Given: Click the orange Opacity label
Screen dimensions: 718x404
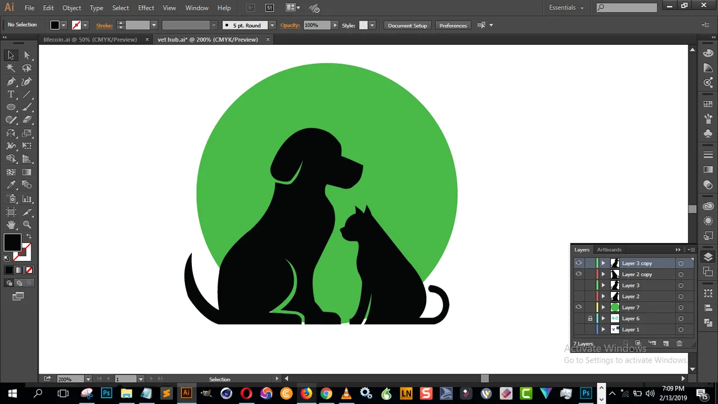Looking at the screenshot, I should [290, 25].
